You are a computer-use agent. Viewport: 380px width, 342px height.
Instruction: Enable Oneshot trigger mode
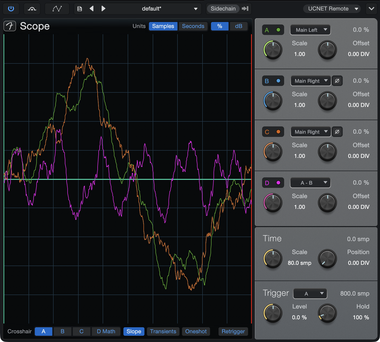196,332
